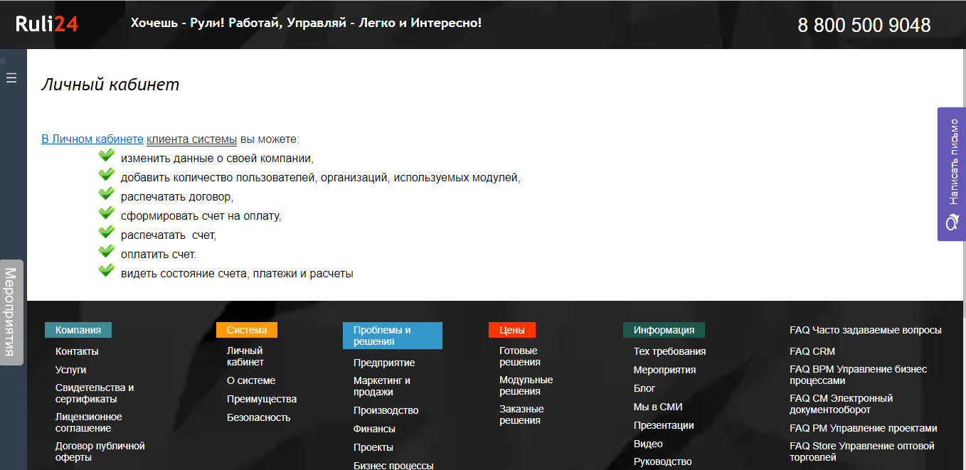
Task: Open the 'Бизнес процессы' link
Action: tap(393, 465)
